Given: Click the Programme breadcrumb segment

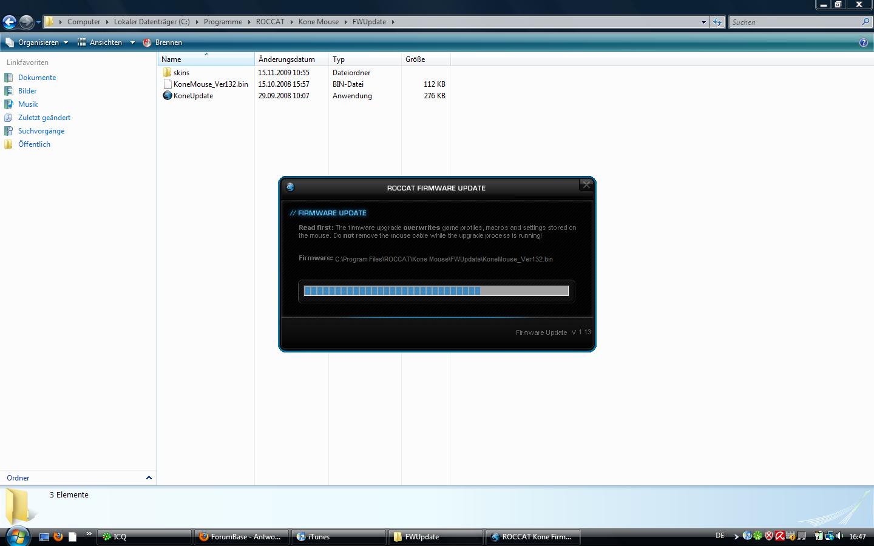Looking at the screenshot, I should pyautogui.click(x=223, y=22).
